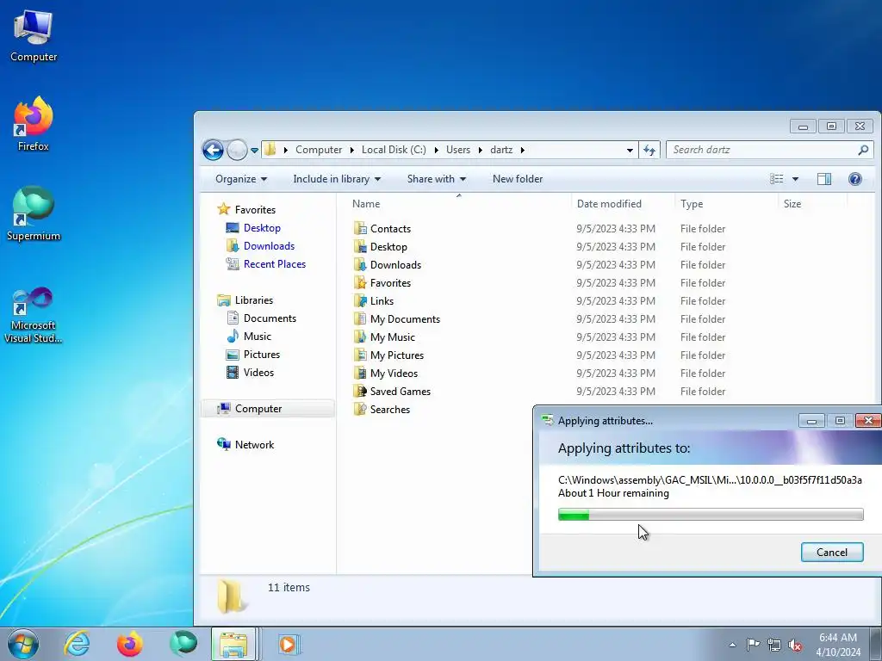The height and width of the screenshot is (661, 882).
Task: Click the Back navigation arrow in Explorer
Action: [x=213, y=150]
